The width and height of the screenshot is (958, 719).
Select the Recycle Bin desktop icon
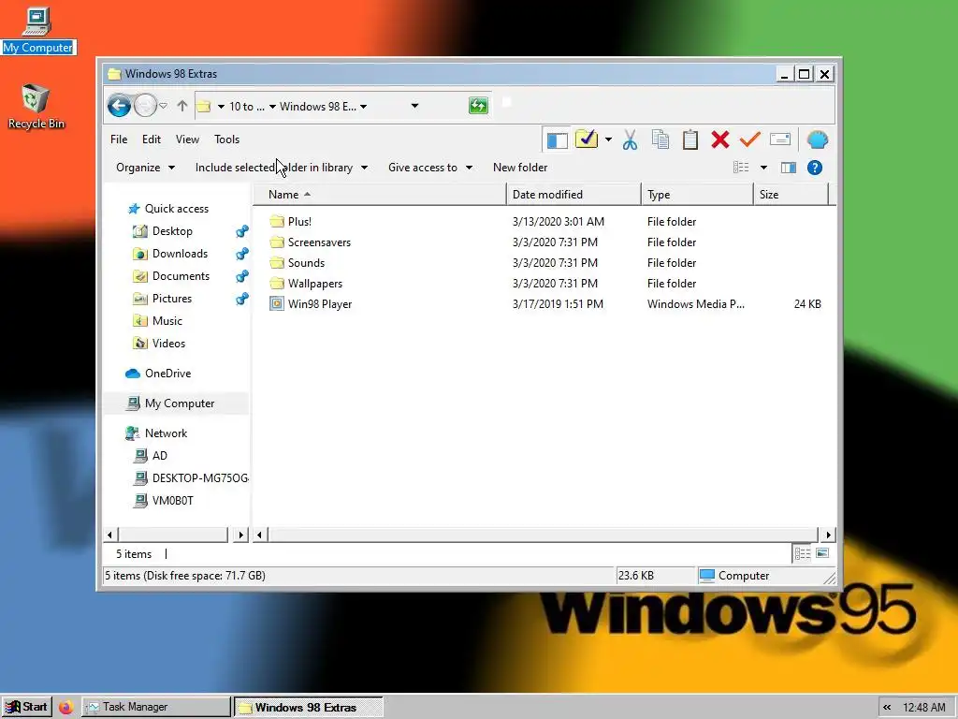coord(36,107)
